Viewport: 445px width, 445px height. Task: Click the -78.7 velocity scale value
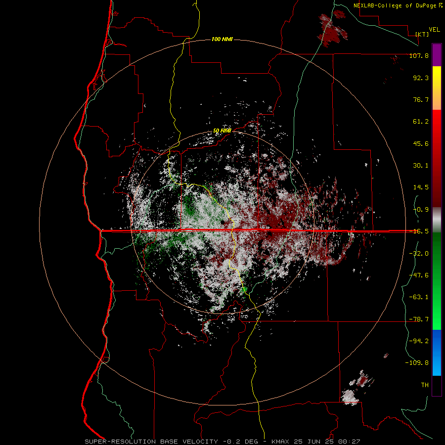(419, 319)
